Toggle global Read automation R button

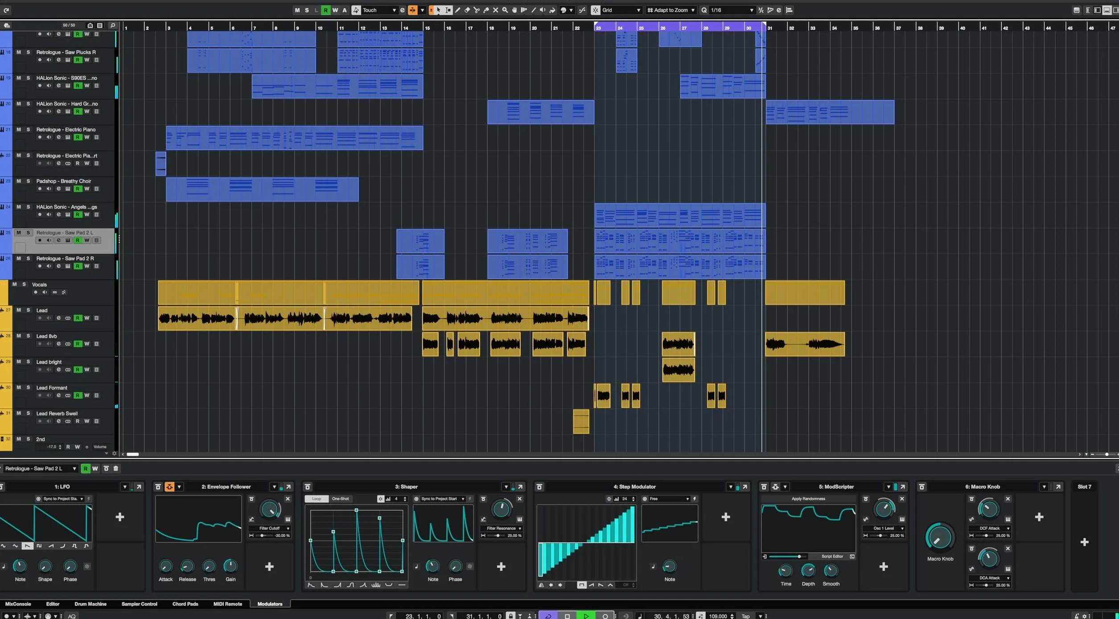[325, 10]
